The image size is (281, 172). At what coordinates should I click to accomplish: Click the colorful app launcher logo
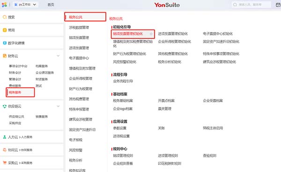tap(4, 5)
